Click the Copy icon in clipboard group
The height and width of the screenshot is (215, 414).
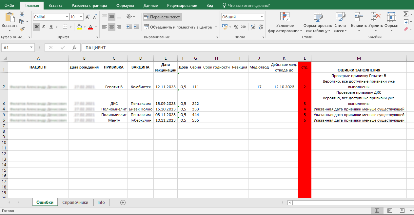pyautogui.click(x=22, y=22)
